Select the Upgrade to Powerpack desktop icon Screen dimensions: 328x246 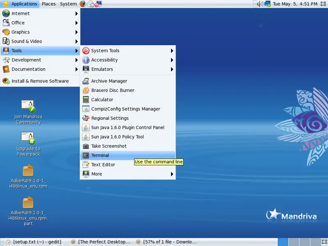pyautogui.click(x=28, y=144)
